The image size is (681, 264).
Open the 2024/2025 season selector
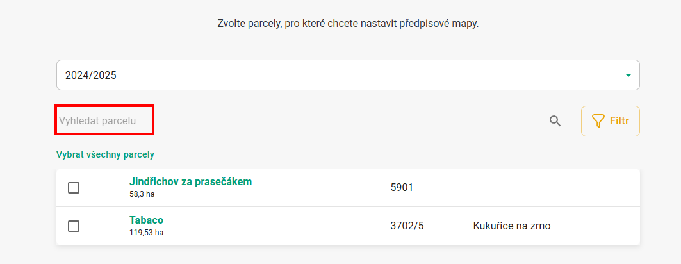(348, 75)
